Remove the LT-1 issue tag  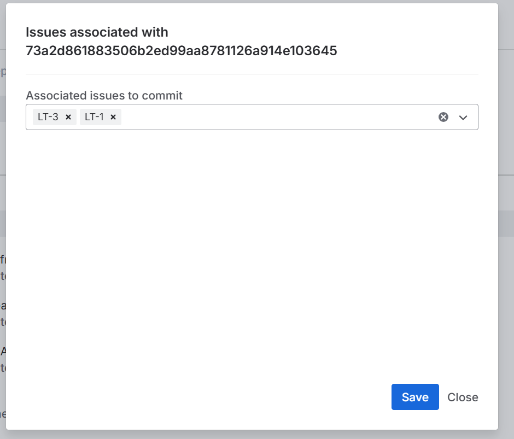point(113,117)
